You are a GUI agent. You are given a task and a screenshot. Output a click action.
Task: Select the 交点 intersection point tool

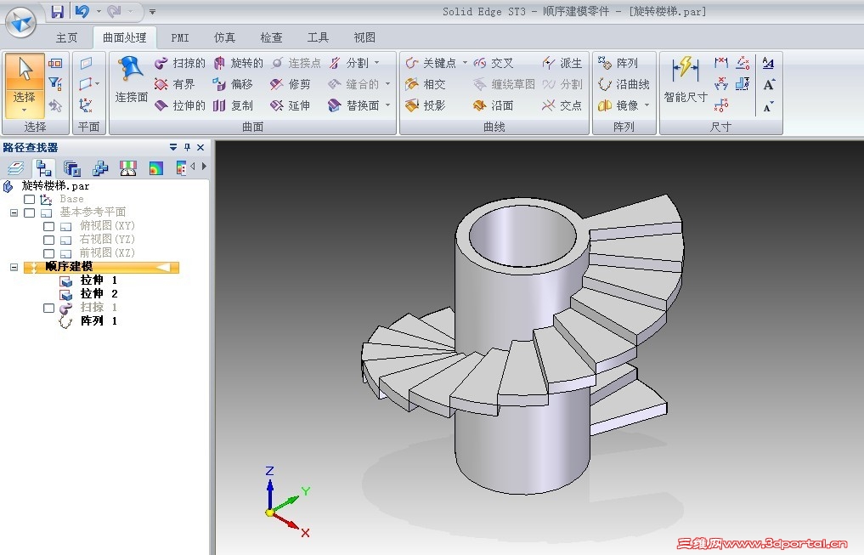(x=562, y=105)
